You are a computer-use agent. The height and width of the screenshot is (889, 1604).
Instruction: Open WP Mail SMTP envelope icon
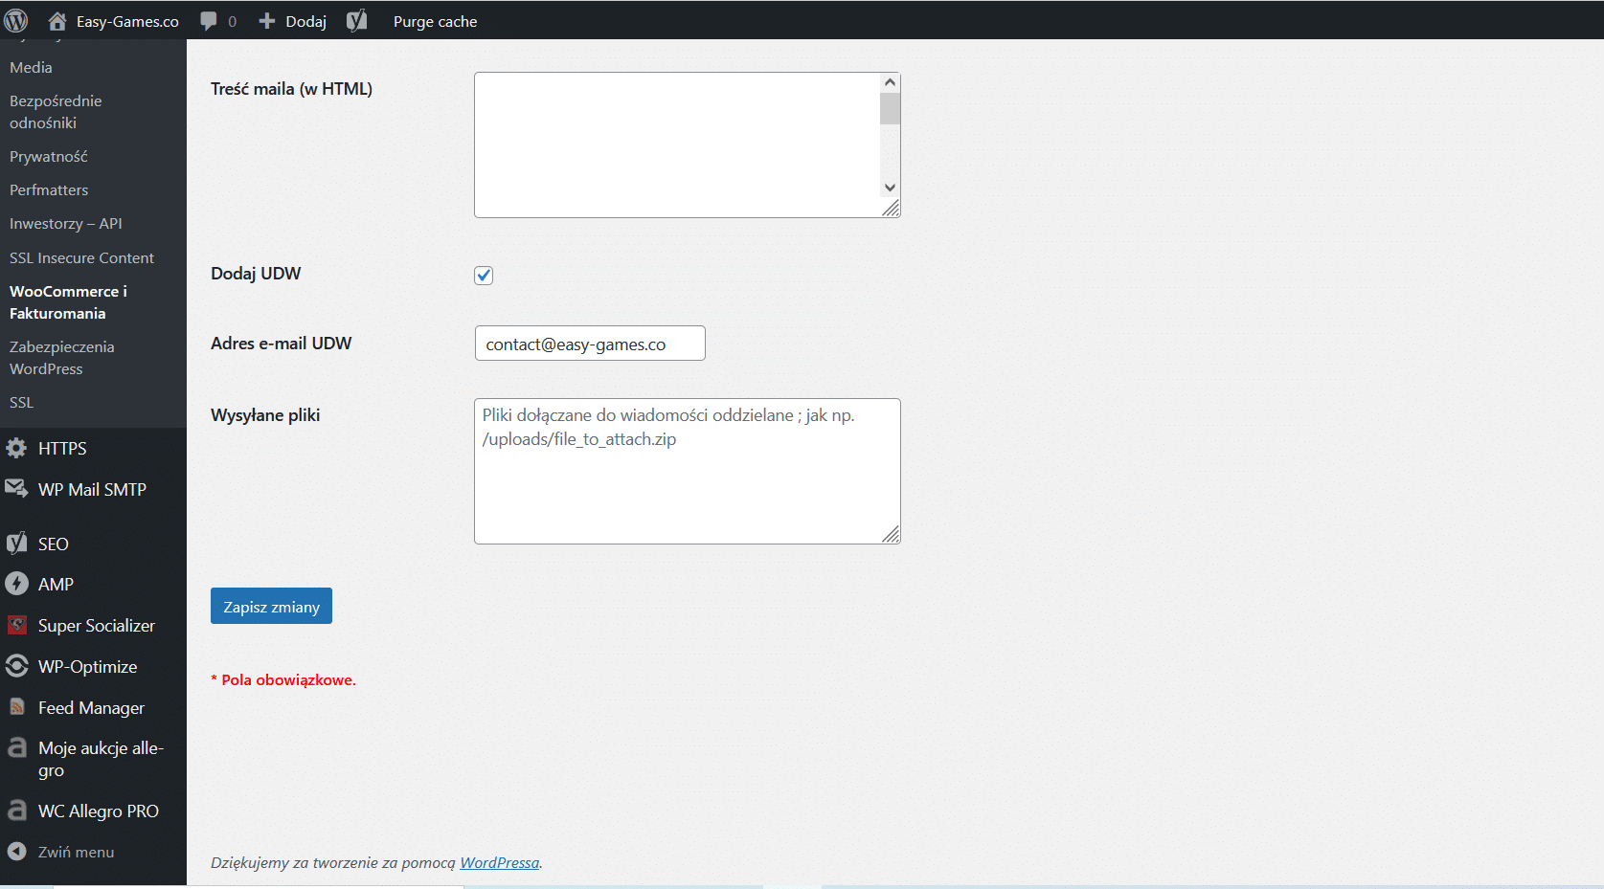[16, 489]
